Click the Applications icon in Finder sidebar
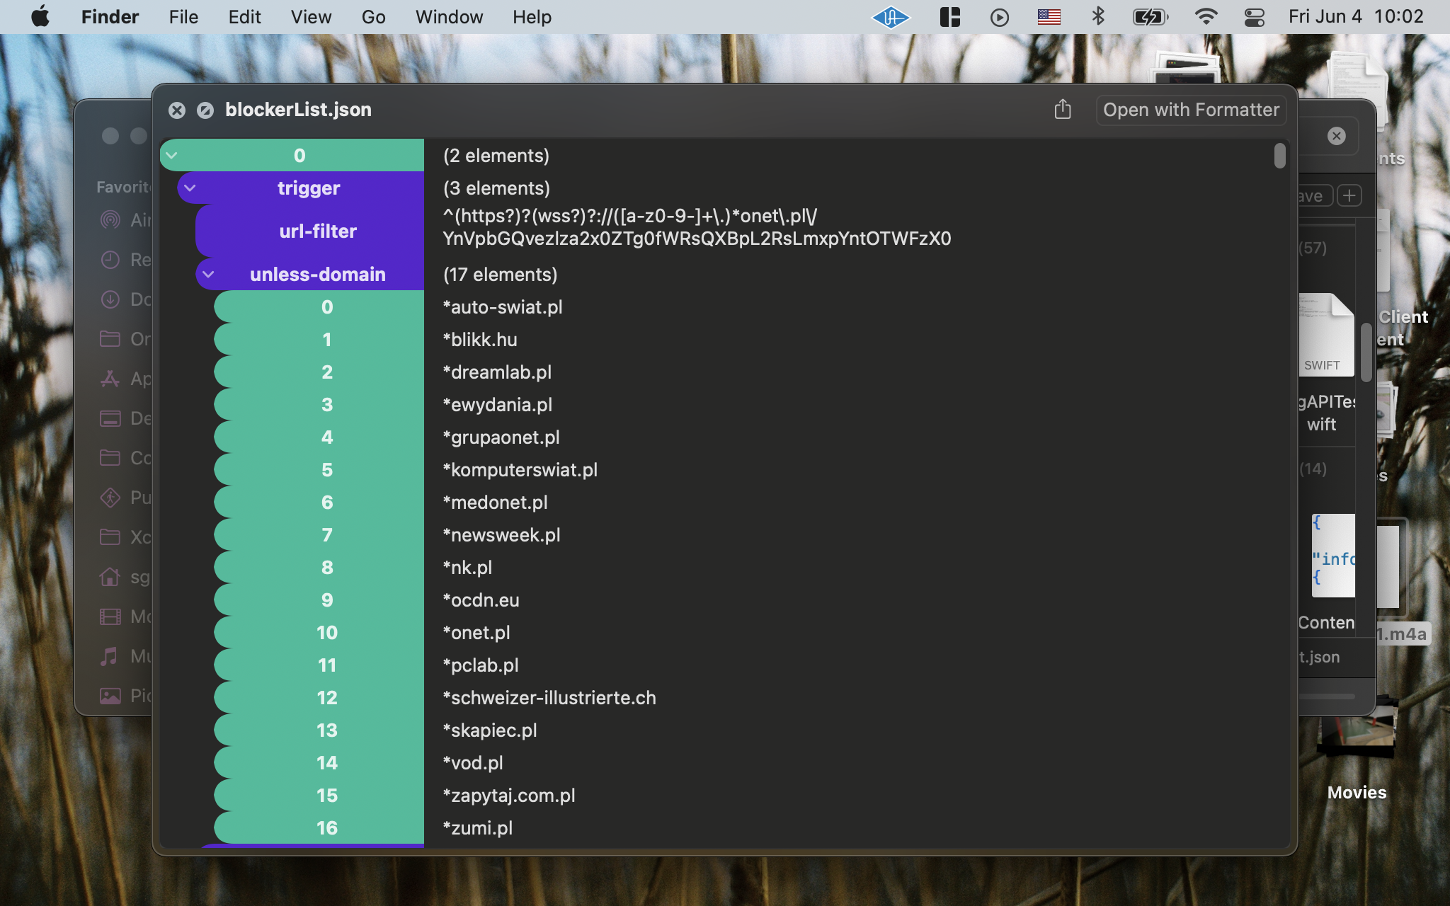The height and width of the screenshot is (906, 1450). click(110, 379)
